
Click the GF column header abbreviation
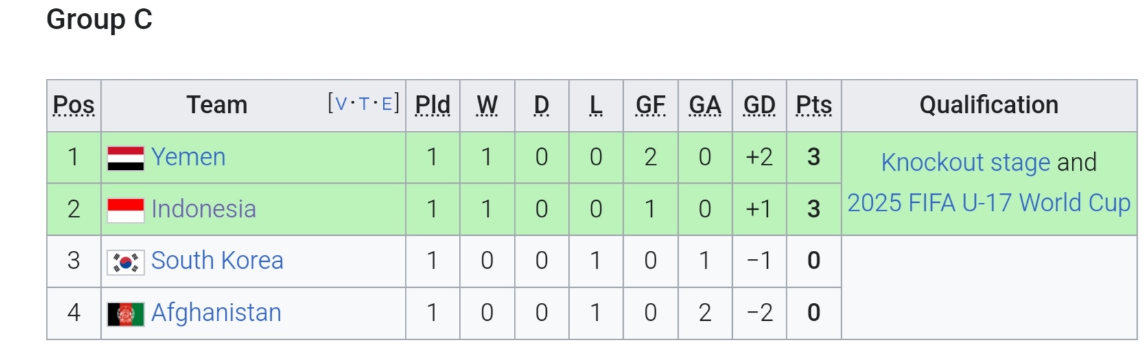pos(651,105)
